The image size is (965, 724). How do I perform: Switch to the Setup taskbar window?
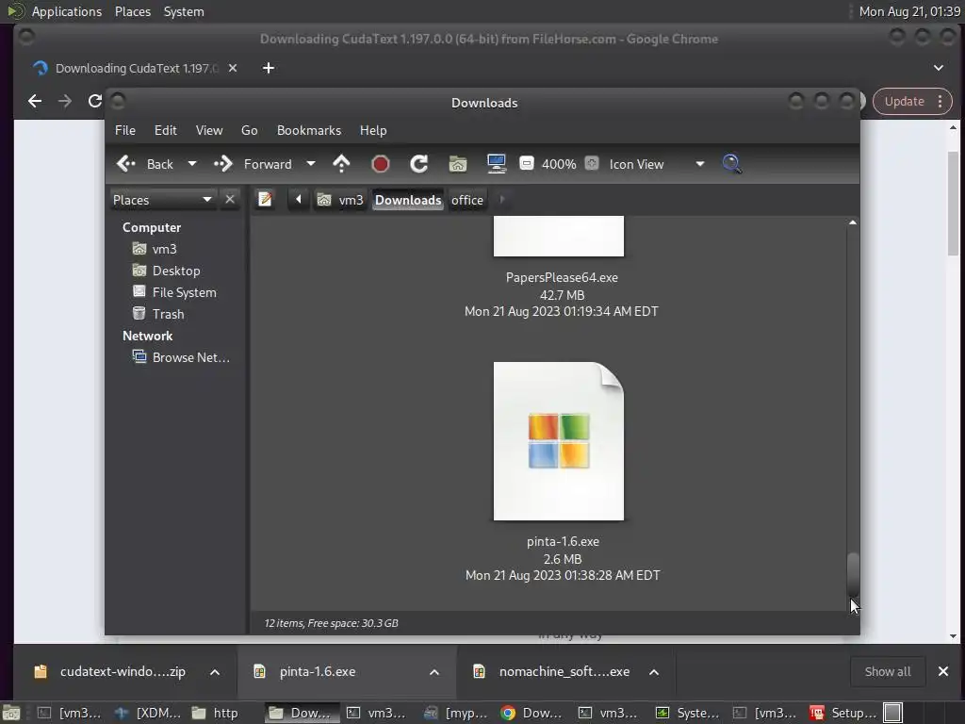point(843,713)
